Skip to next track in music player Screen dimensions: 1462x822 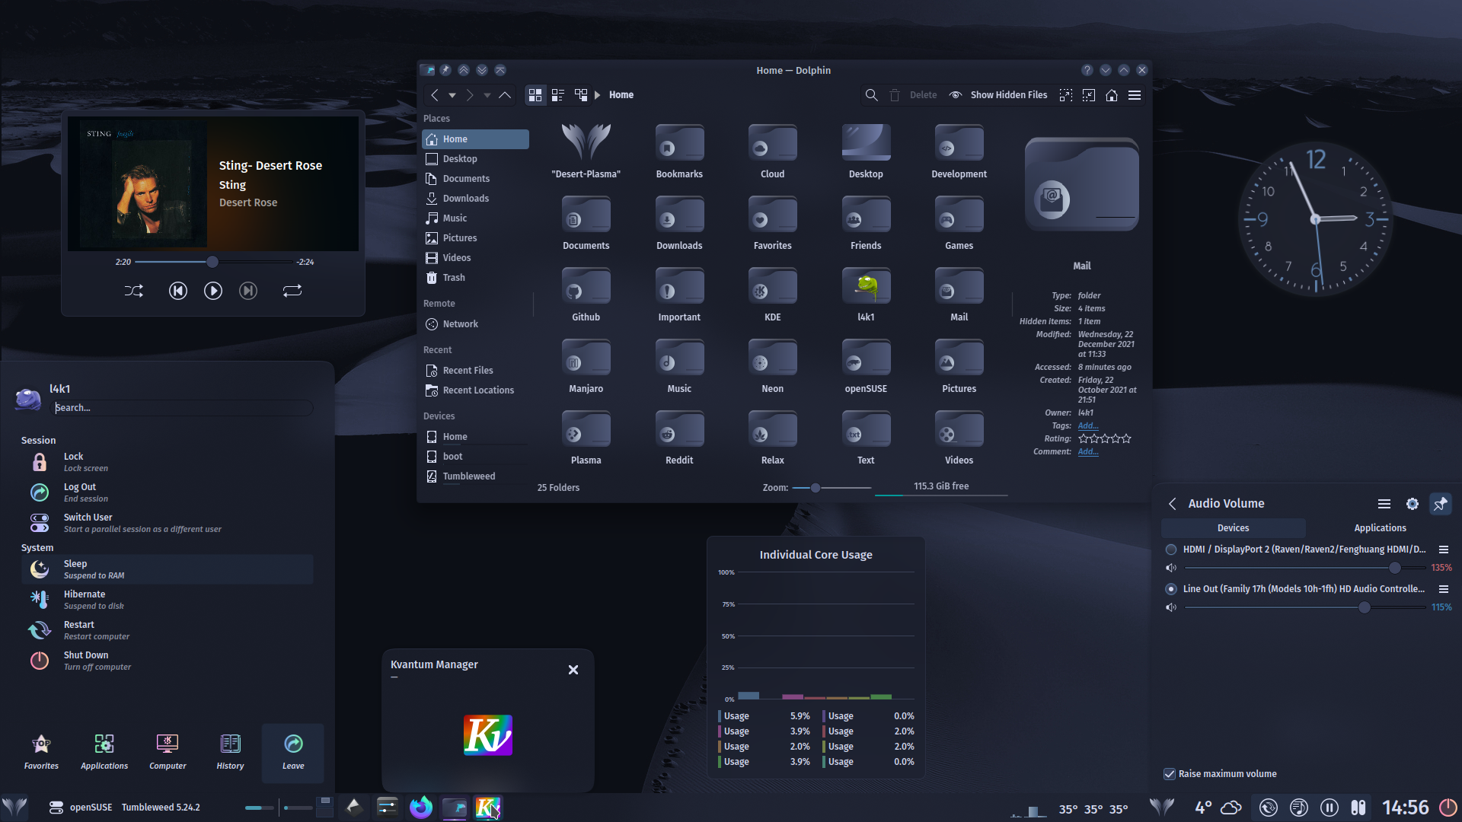point(248,291)
